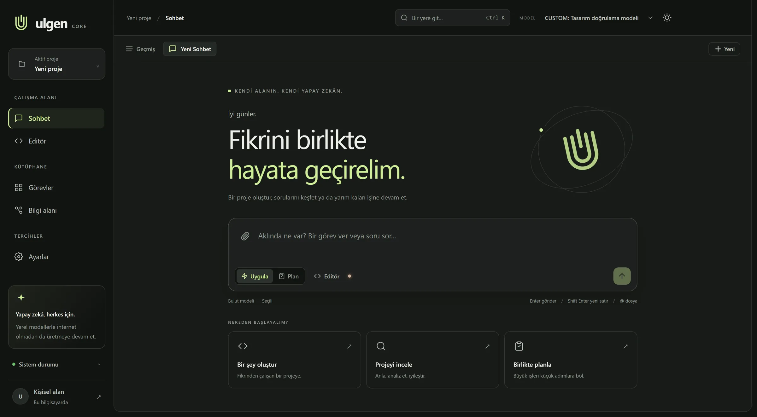Toggle the Editör option in composer
The height and width of the screenshot is (417, 757).
pos(327,276)
